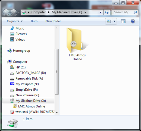Click the search magnifier icon
Viewport: 141px width, 131px height.
pos(135,12)
